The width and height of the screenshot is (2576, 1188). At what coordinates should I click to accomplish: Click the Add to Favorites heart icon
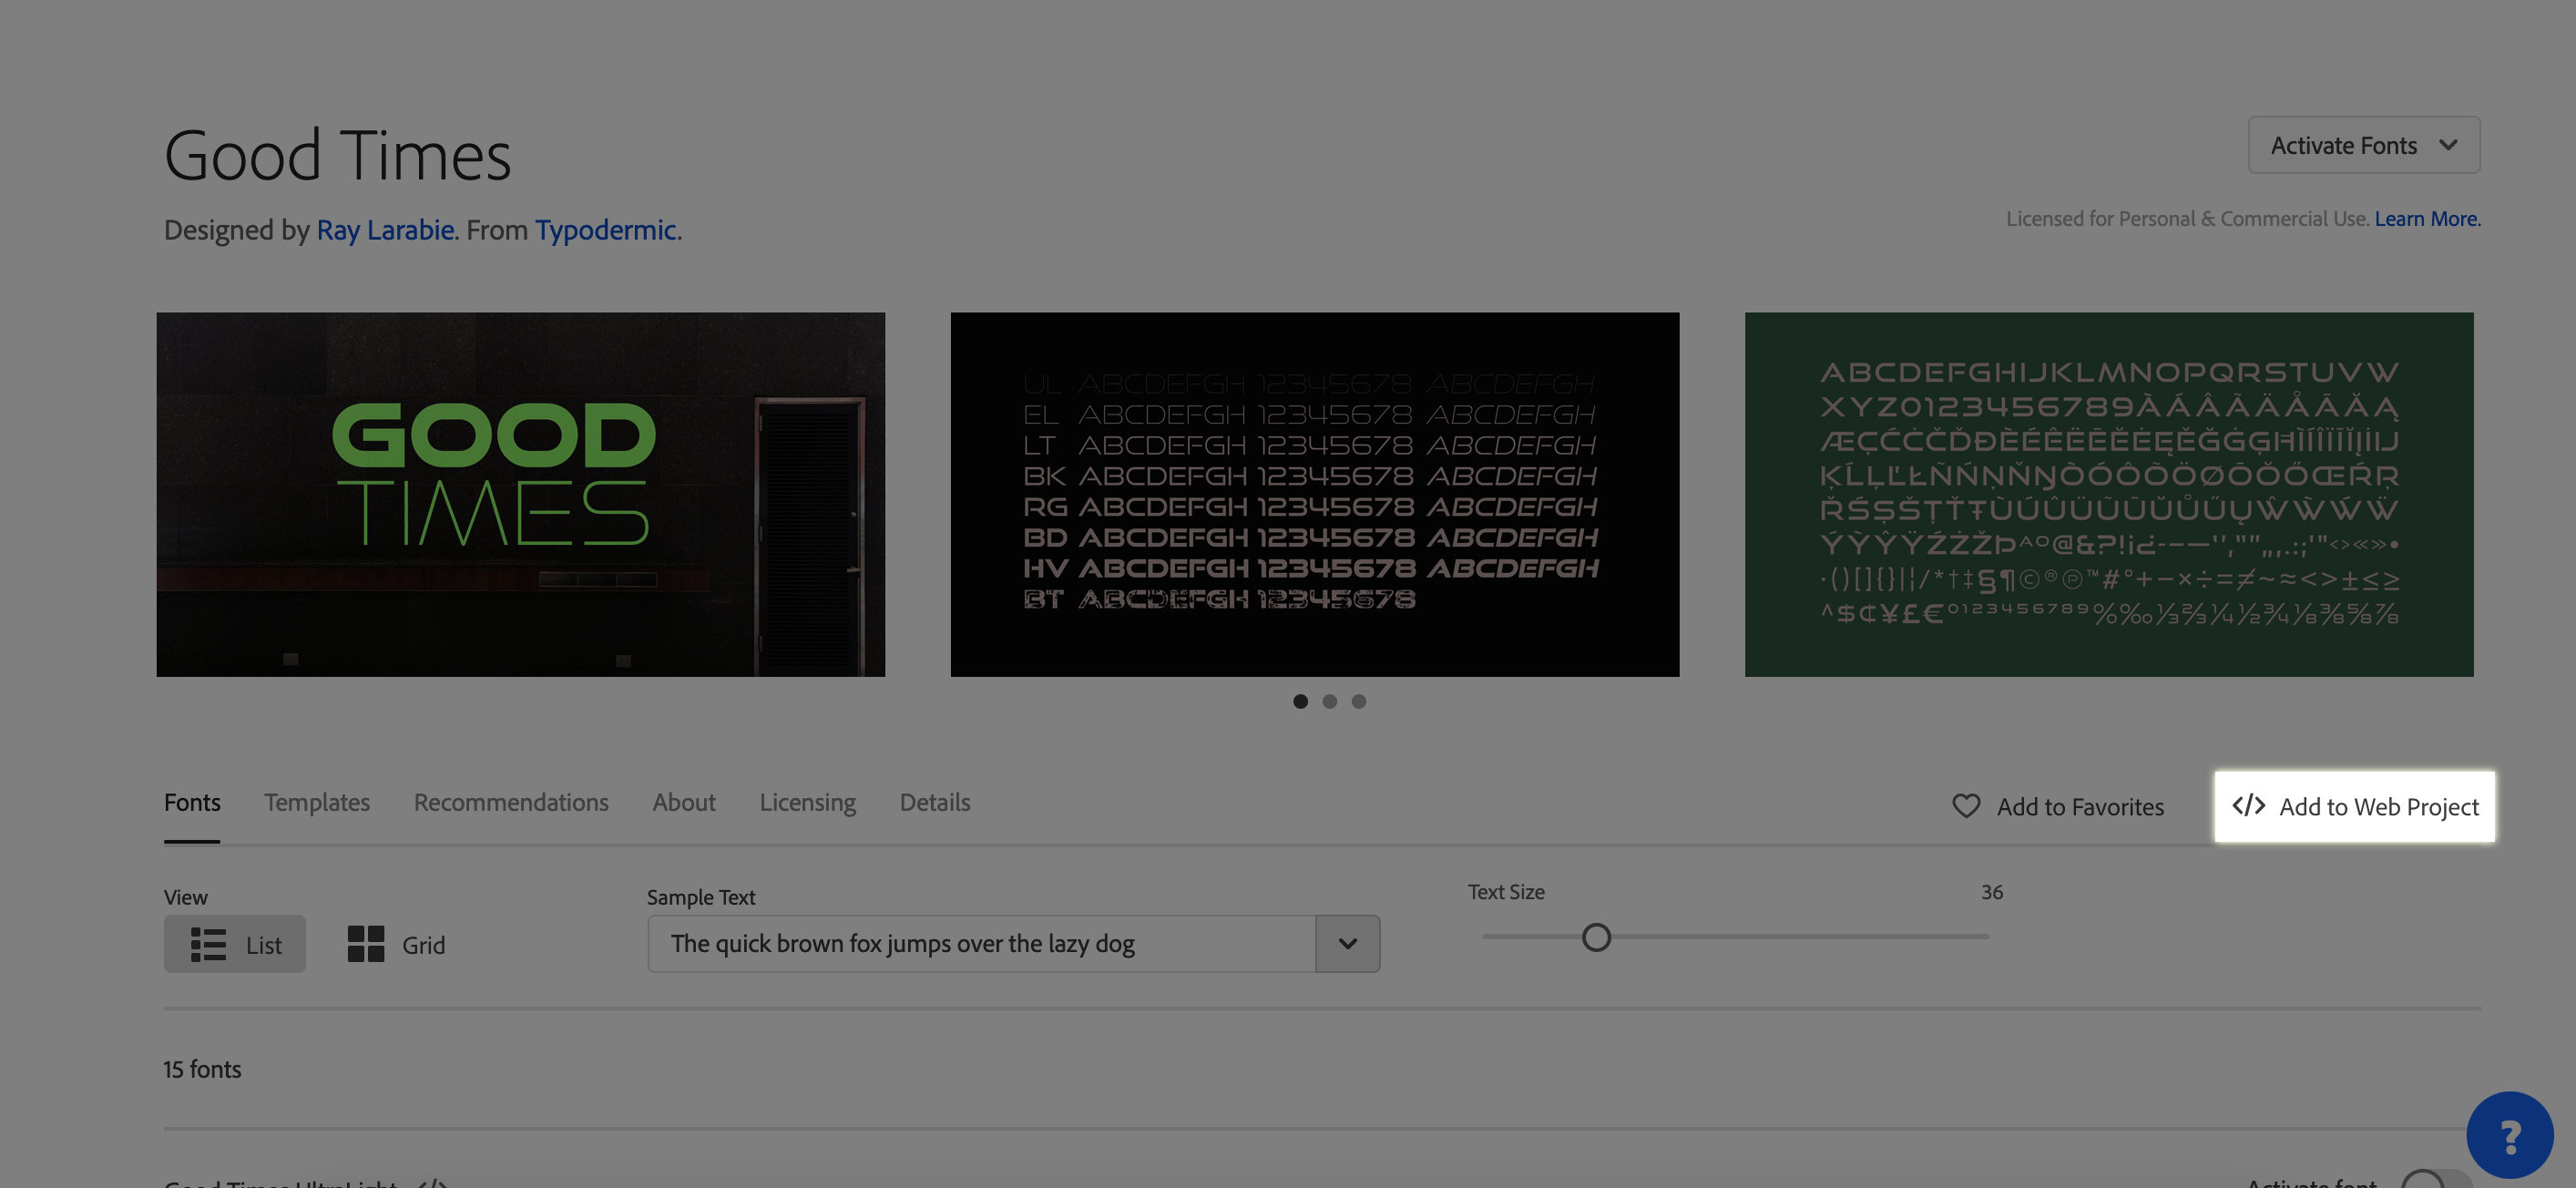[1967, 805]
